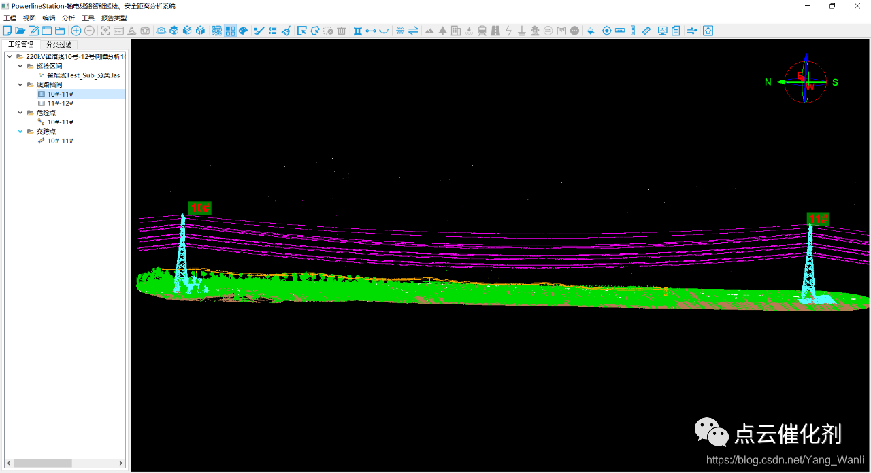Click the vertical ruler measure icon
The height and width of the screenshot is (473, 871).
tap(633, 31)
